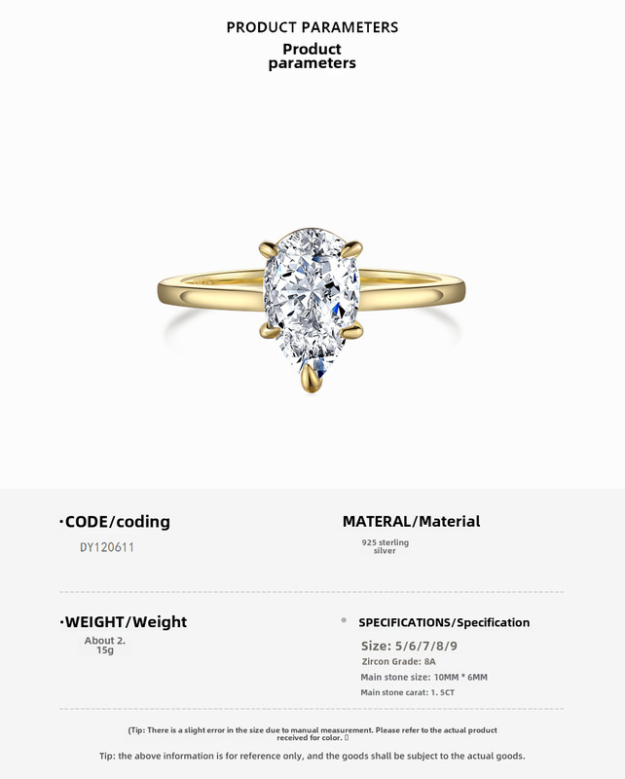
Task: Click the top-right prong of the ring
Action: coord(352,247)
